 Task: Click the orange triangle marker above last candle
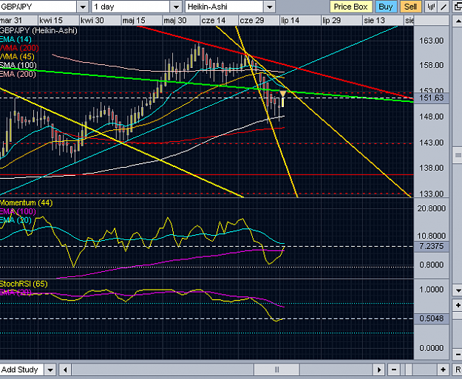282,94
